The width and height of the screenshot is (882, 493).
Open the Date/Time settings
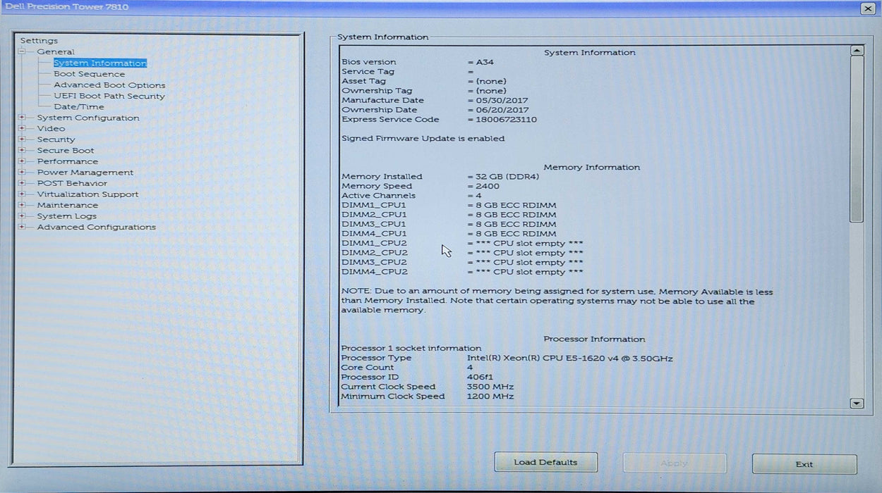(x=79, y=107)
